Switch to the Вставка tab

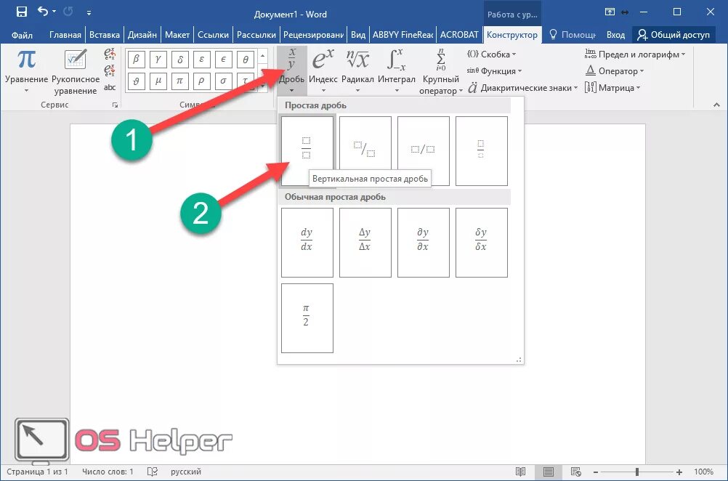(x=105, y=35)
